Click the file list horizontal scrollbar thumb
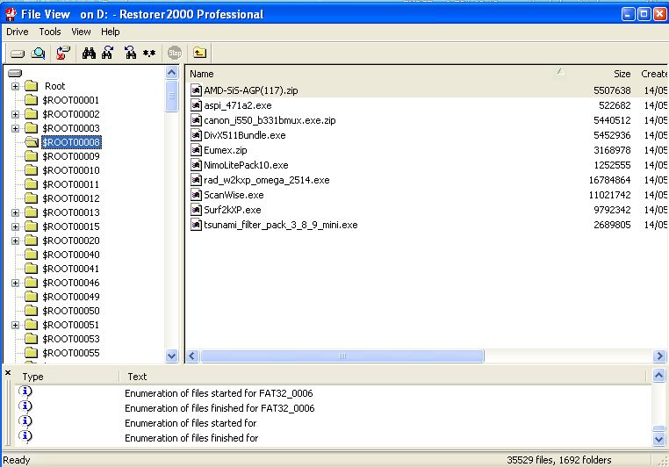Screen dimensions: 669x467 tap(342, 356)
